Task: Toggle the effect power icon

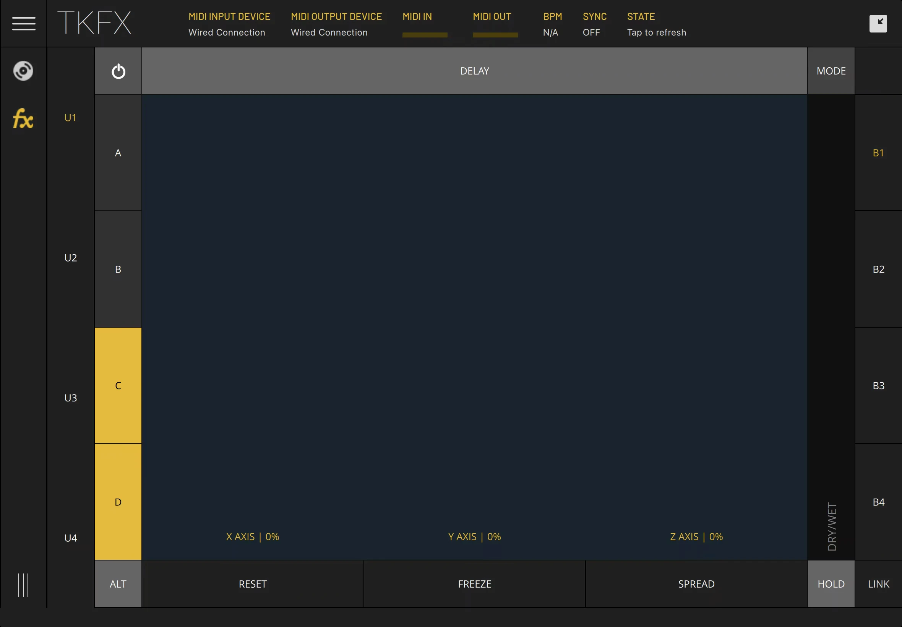Action: (x=118, y=71)
